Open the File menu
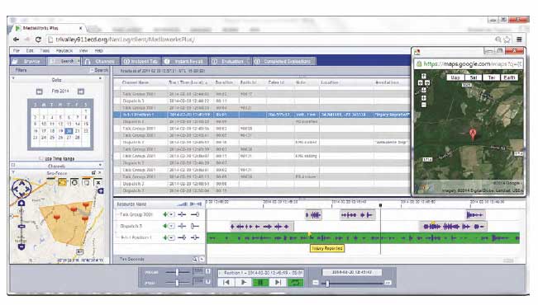This screenshot has height=305, width=538. tap(17, 50)
